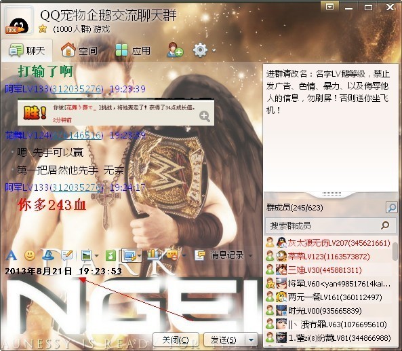Image resolution: width=402 pixels, height=351 pixels.
Task: Click the message 第一把居然他先手 无奈
Action: (x=71, y=170)
